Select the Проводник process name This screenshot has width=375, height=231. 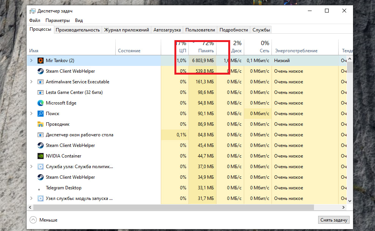[x=58, y=124]
